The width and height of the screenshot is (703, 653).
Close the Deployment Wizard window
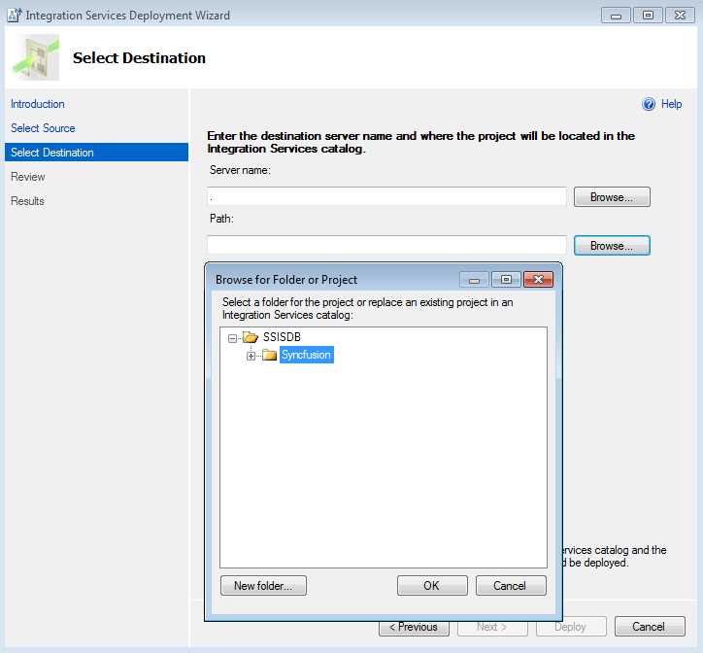click(680, 16)
